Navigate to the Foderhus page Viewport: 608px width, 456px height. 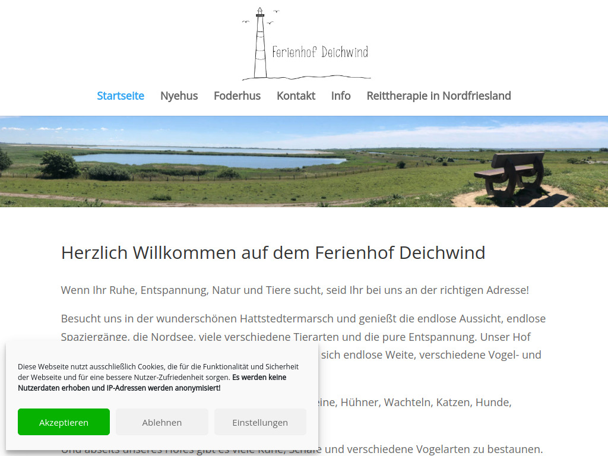point(237,96)
